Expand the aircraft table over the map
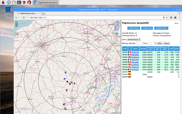This screenshot has height=114, width=182. click(117, 28)
